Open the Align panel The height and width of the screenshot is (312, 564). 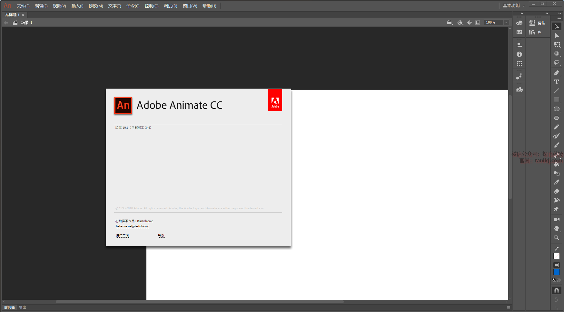(519, 45)
